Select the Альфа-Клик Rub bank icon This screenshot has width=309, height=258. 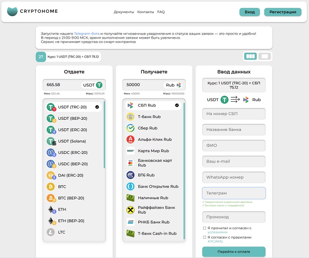coord(130,139)
